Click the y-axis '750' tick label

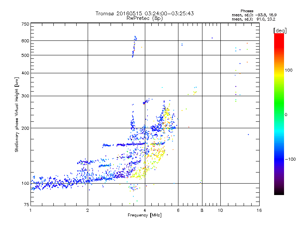(x=25, y=24)
